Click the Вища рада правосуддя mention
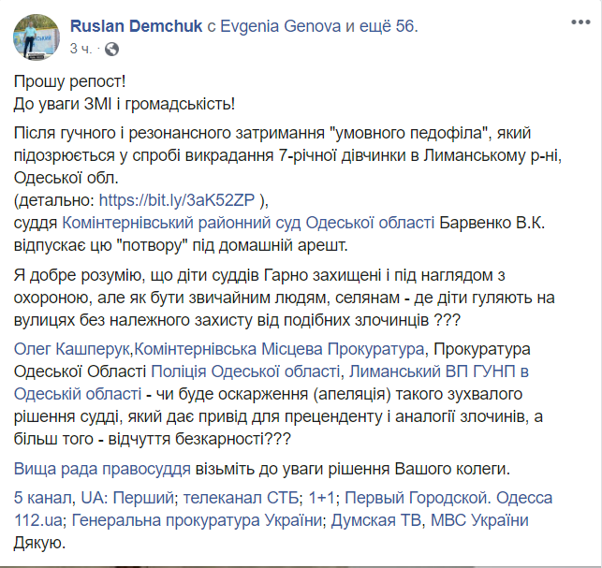 pyautogui.click(x=103, y=469)
